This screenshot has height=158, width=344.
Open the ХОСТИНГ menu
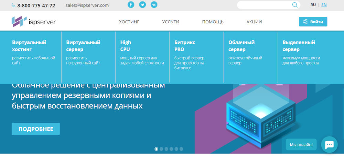(129, 22)
